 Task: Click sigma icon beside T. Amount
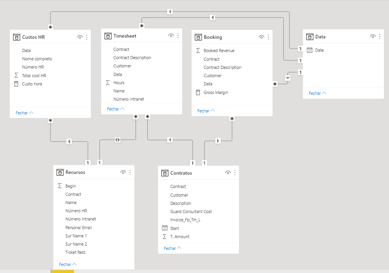pyautogui.click(x=165, y=237)
